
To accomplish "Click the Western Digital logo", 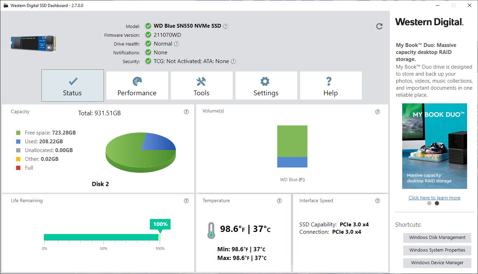I will 430,22.
